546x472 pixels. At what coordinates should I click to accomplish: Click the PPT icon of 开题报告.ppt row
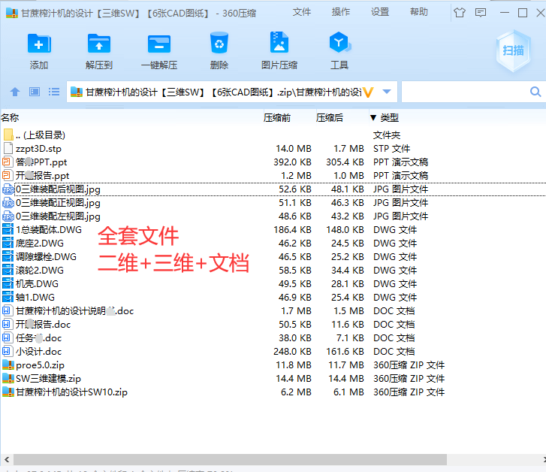tap(7, 175)
